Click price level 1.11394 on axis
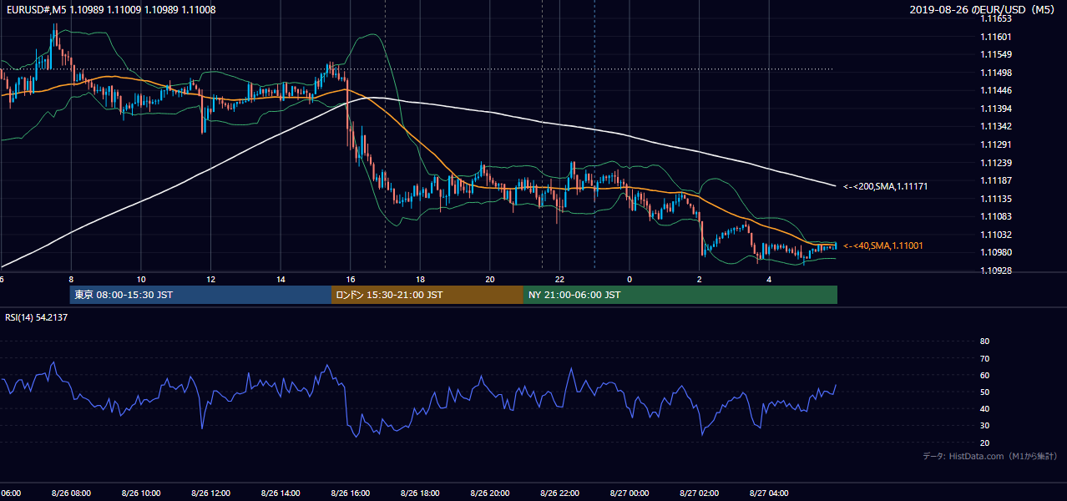Screen dimensions: 1067x501 (x=996, y=109)
